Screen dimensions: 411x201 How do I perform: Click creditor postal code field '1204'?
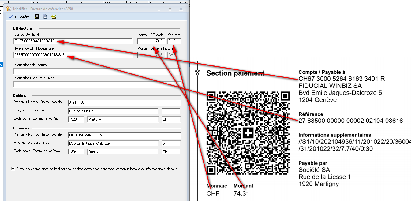pyautogui.click(x=76, y=152)
